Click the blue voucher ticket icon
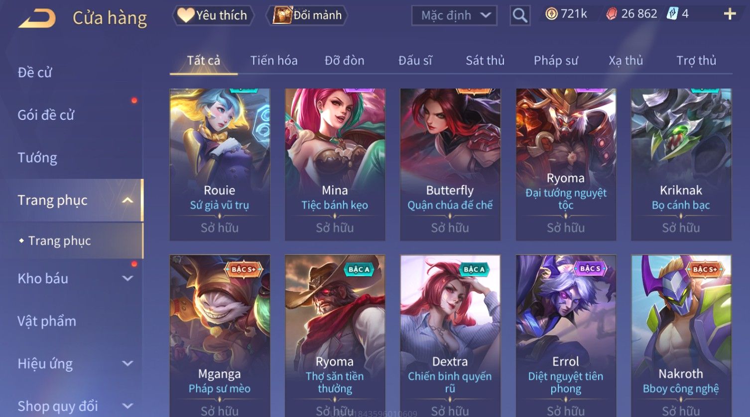The image size is (750, 417). pyautogui.click(x=672, y=14)
